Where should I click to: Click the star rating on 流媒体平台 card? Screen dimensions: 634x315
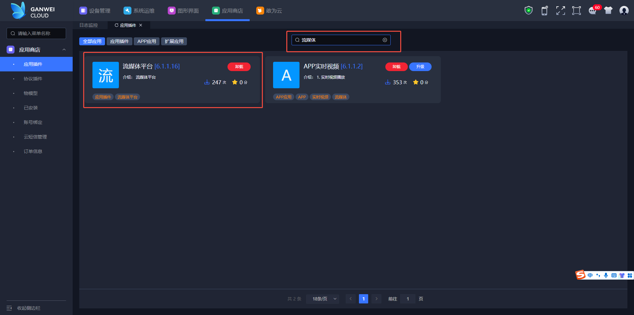coord(235,82)
